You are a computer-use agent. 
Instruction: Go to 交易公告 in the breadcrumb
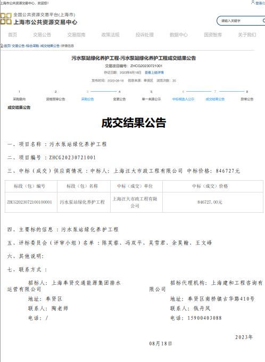(x=18, y=46)
